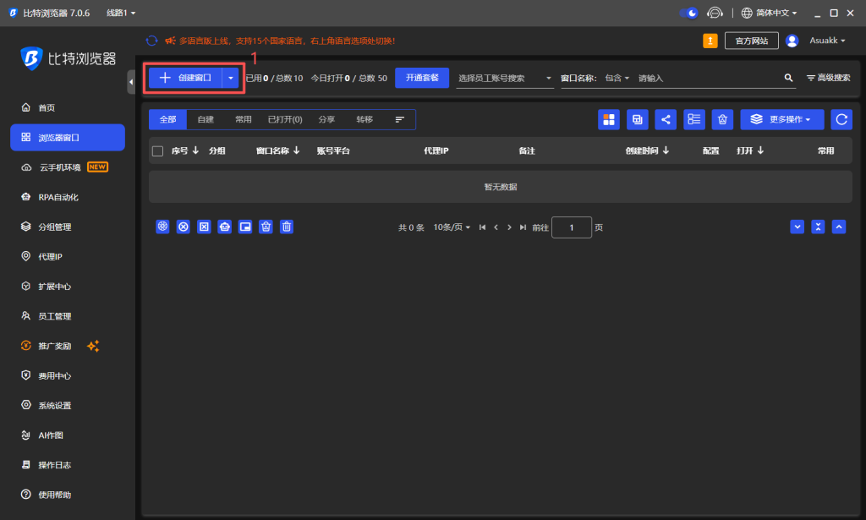Click the share icon in the toolbar

[666, 119]
